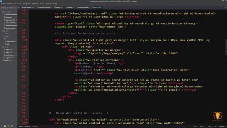
Task: Click line number 65 in the gutter
Action: (x=23, y=14)
